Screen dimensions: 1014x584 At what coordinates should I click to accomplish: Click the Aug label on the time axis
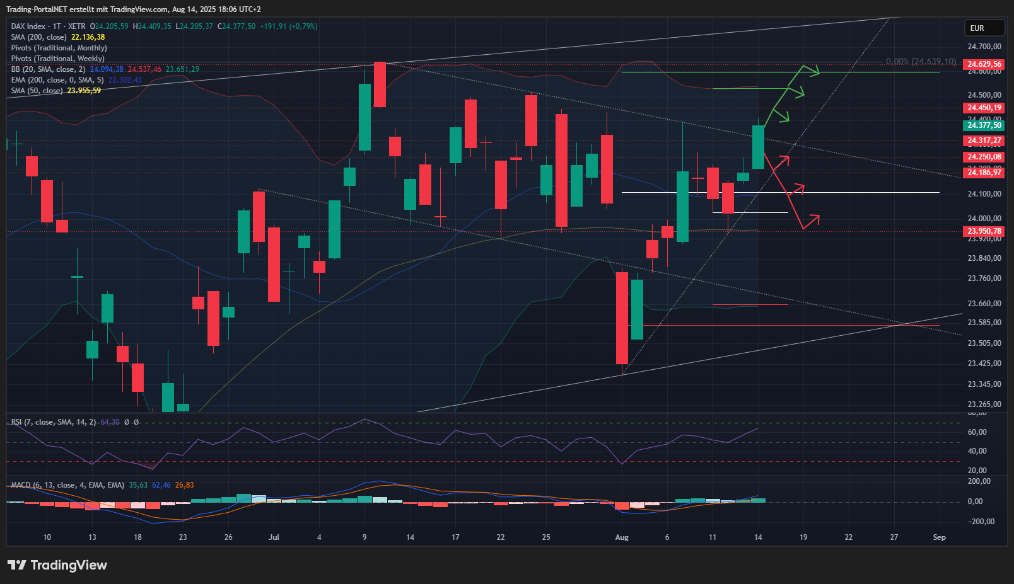click(x=622, y=537)
